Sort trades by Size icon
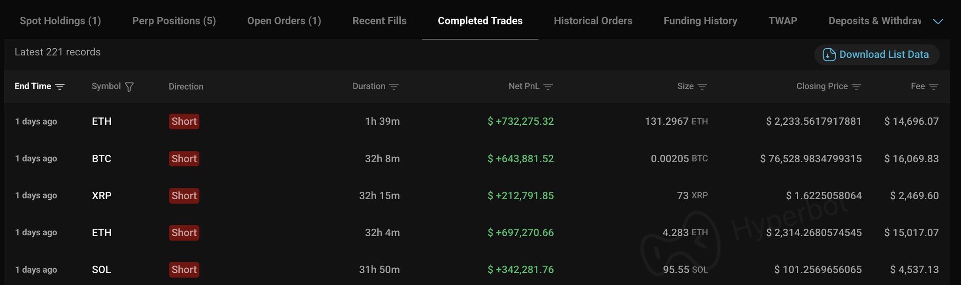Viewport: 961px width, 285px height. (702, 87)
